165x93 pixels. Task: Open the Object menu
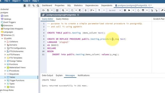(16, 1)
